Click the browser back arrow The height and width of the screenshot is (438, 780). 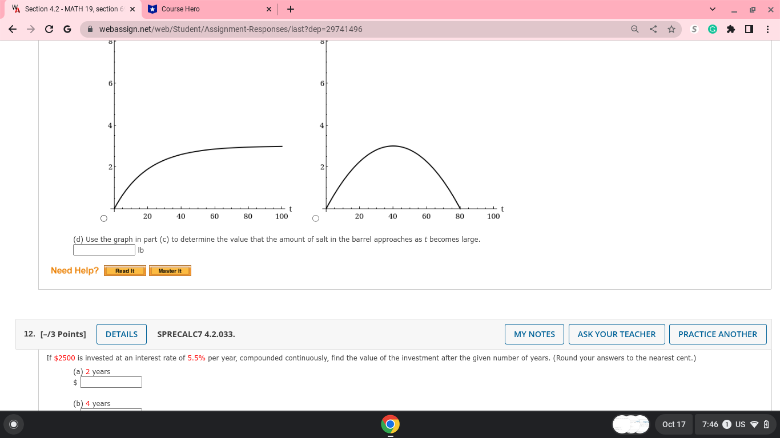[11, 28]
